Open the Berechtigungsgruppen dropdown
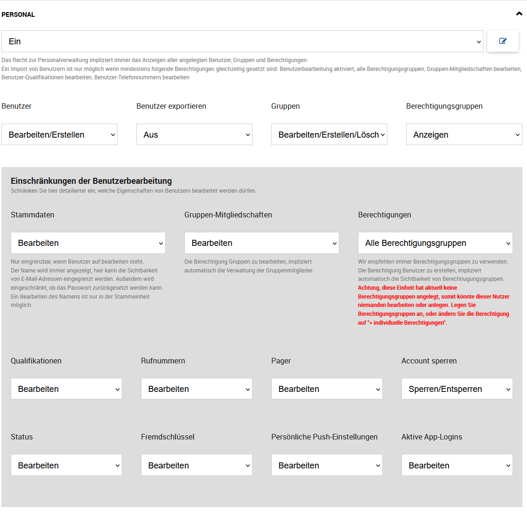This screenshot has width=527, height=516. pos(464,134)
